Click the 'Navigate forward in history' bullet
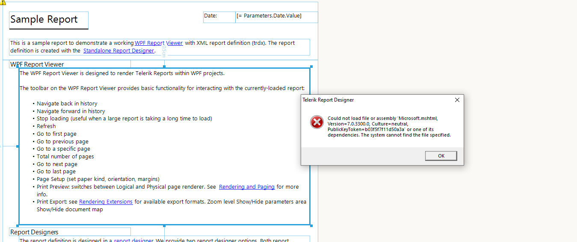577x242 pixels. [x=71, y=111]
